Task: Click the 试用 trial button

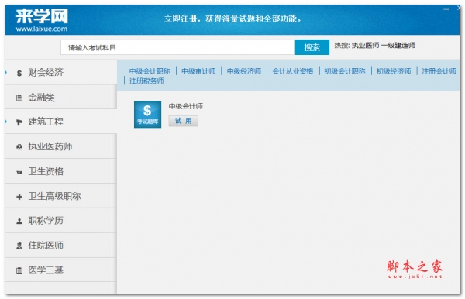Action: point(183,121)
